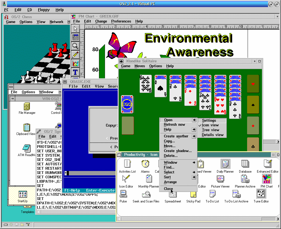Expand the arrow button beside Open
The height and width of the screenshot is (229, 281).
[x=194, y=120]
